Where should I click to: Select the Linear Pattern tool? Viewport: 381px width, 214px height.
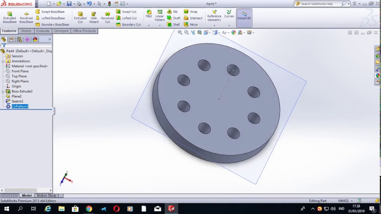(x=160, y=15)
